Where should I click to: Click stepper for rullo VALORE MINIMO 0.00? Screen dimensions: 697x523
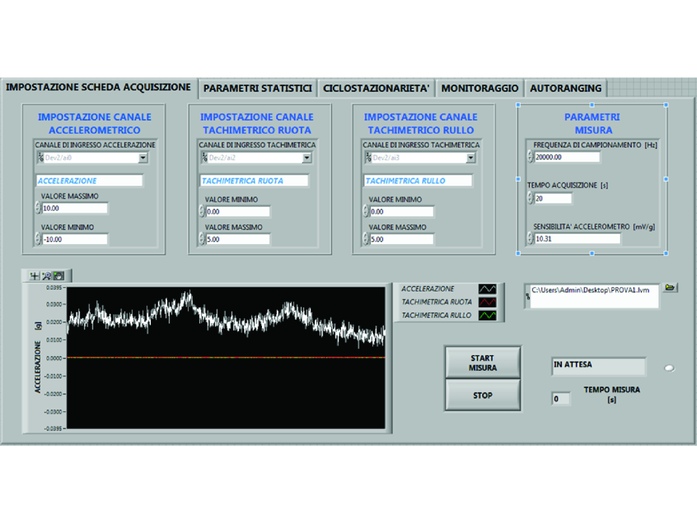coord(366,211)
